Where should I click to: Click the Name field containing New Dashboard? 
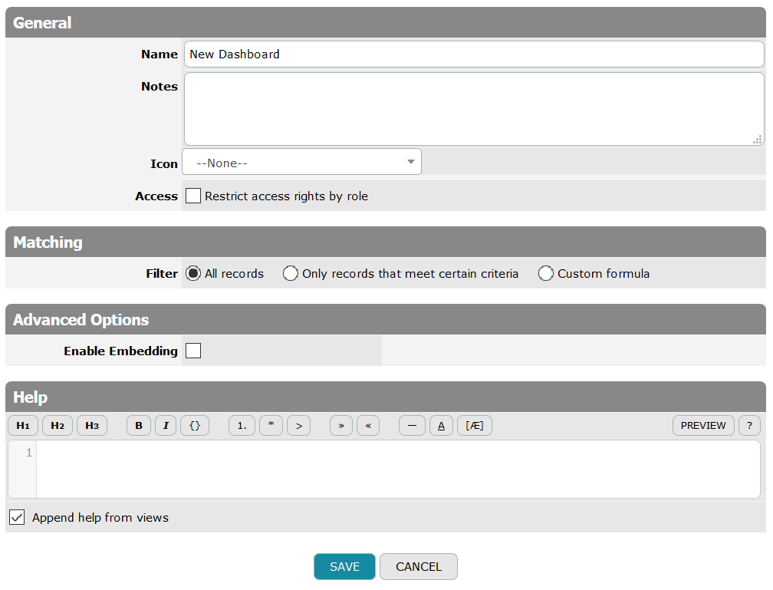pyautogui.click(x=474, y=54)
